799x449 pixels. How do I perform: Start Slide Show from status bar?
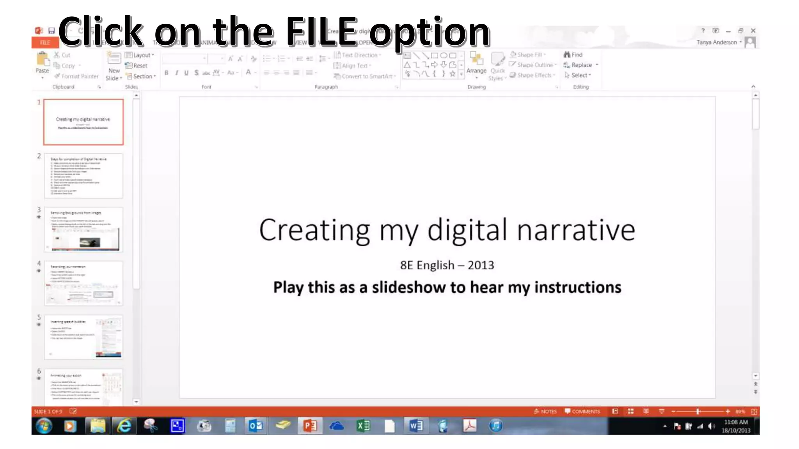point(661,411)
